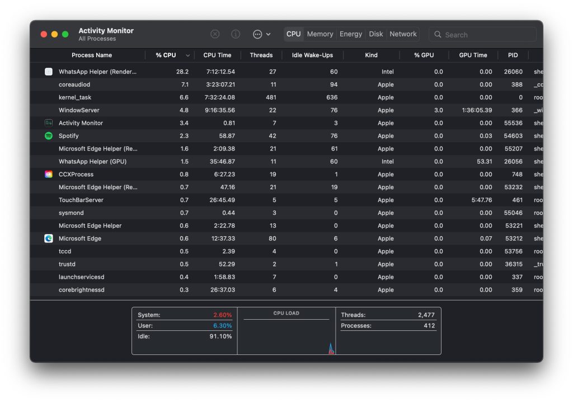Select the Activity Monitor process icon
Viewport: 573px width, 402px height.
pos(49,123)
